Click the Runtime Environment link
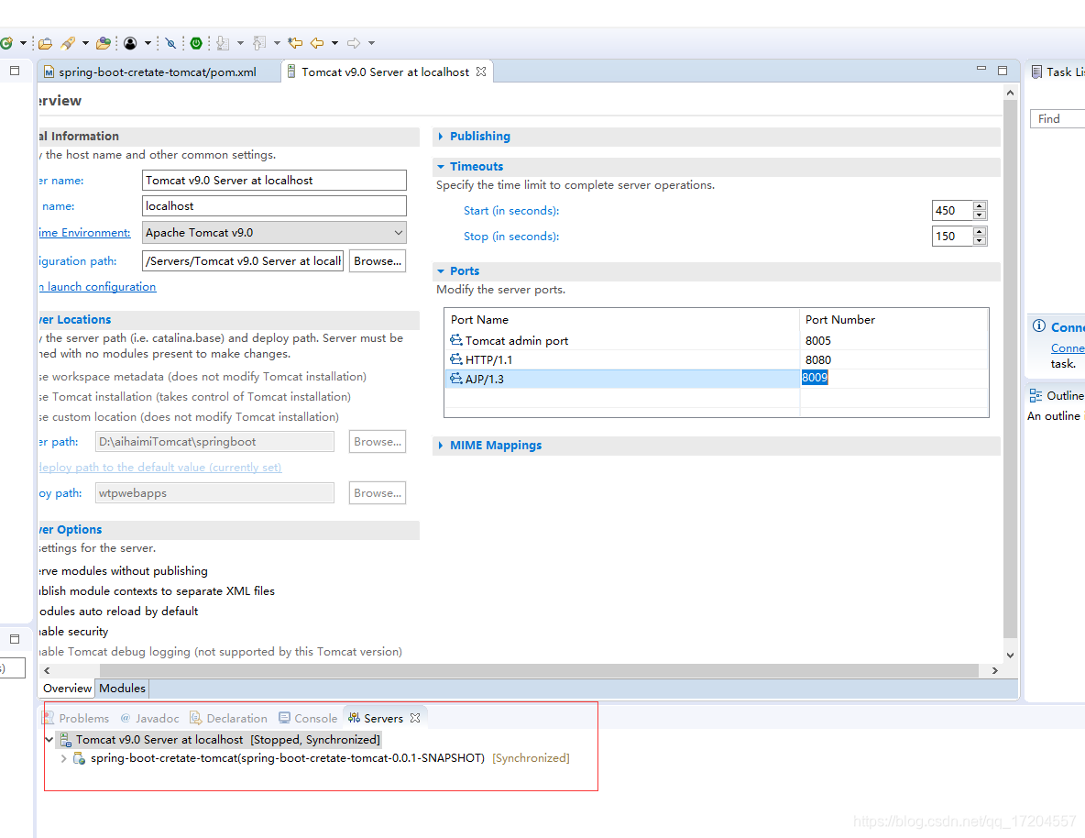 (x=84, y=233)
